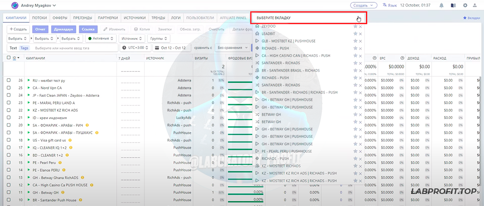
Task: Click the notifications bell icon
Action: tap(441, 6)
